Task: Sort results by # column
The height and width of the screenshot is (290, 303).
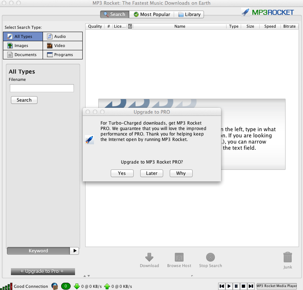Action: [109, 26]
